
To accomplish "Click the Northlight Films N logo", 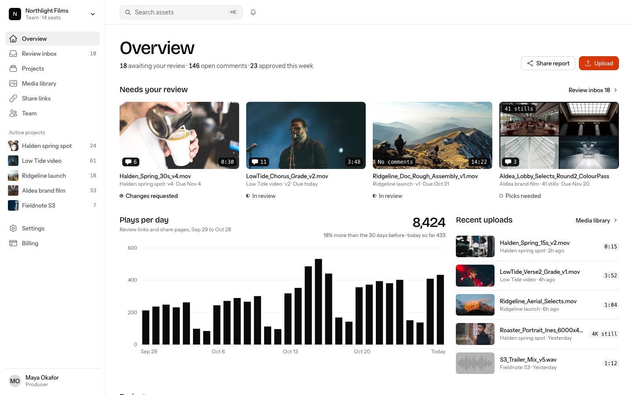I will click(15, 14).
